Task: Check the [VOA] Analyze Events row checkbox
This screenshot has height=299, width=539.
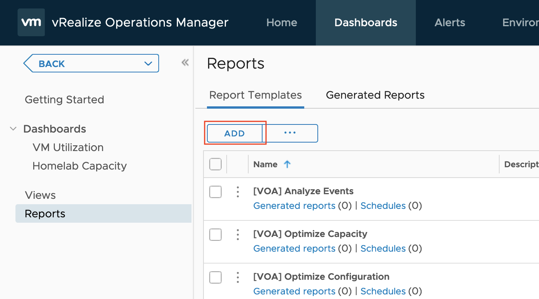Action: 215,191
